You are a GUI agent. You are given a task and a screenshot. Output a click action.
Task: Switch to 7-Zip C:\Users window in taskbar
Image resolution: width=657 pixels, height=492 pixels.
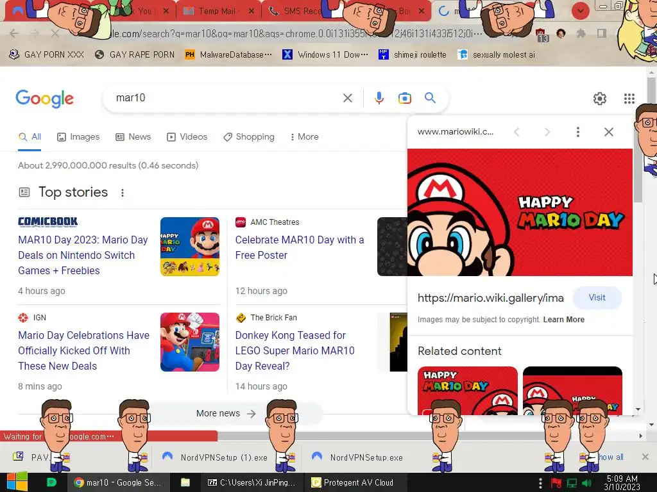252,482
